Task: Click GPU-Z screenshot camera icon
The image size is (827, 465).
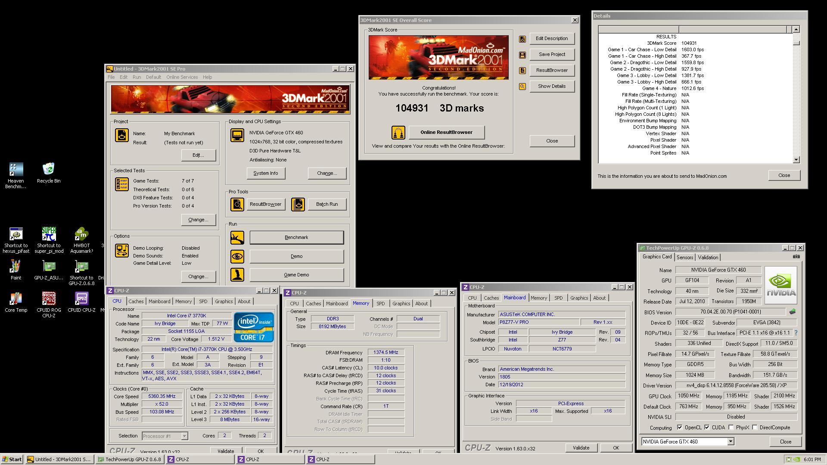Action: (796, 257)
